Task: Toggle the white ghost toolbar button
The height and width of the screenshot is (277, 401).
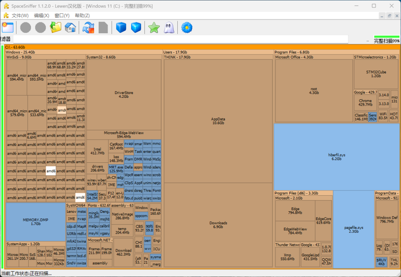Action: pyautogui.click(x=169, y=27)
